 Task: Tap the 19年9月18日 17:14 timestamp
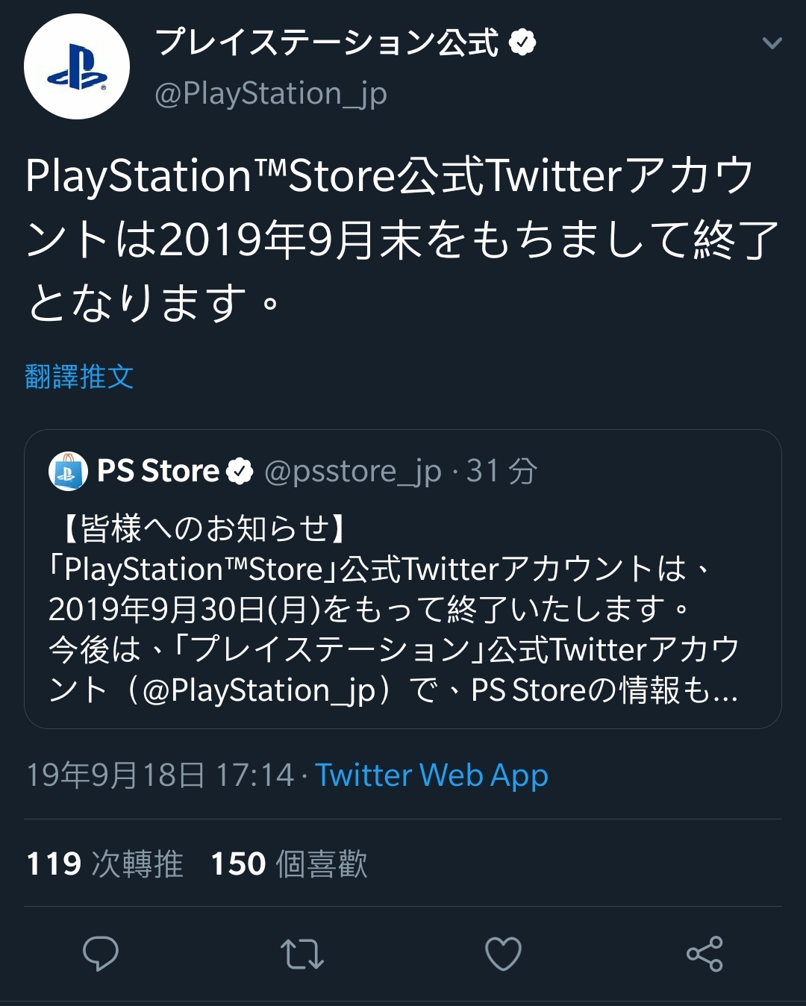(x=160, y=775)
